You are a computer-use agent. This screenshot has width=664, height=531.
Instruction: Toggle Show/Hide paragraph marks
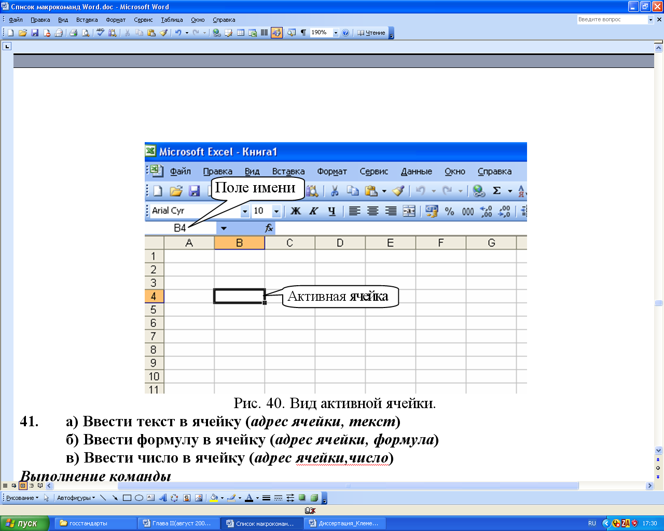[303, 33]
